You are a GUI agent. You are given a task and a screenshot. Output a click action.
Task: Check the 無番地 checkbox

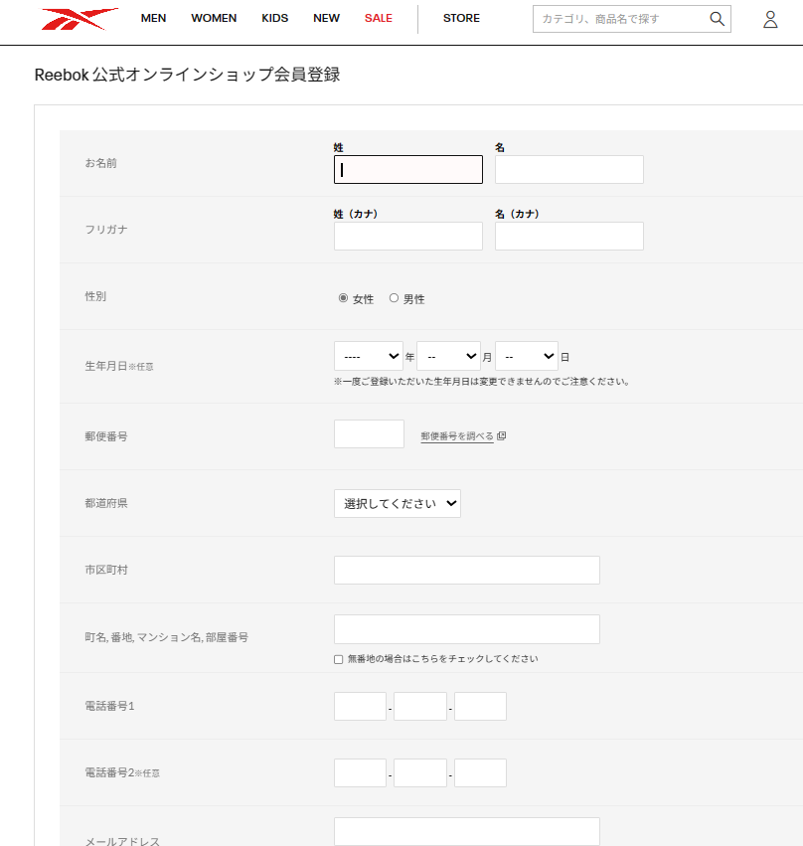339,659
